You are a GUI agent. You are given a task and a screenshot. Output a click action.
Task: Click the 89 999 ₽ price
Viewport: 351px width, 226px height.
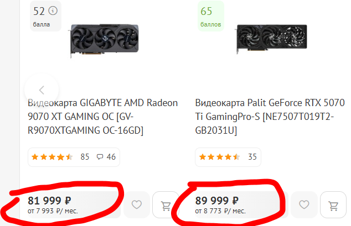[x=217, y=200]
